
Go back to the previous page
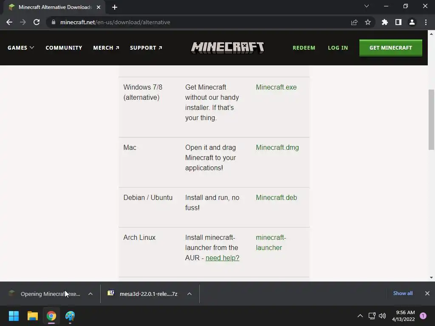[x=9, y=22]
